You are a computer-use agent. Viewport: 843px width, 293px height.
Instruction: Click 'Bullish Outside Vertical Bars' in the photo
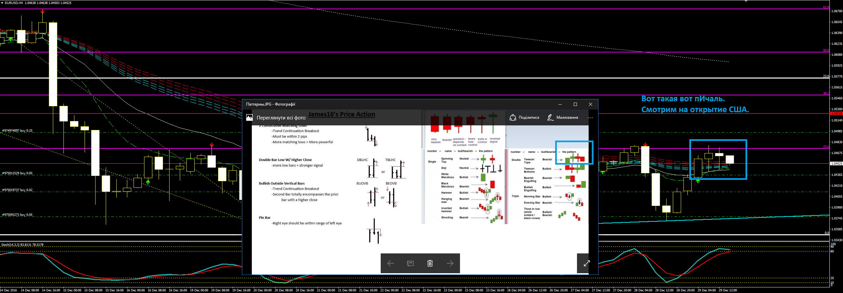tap(282, 183)
